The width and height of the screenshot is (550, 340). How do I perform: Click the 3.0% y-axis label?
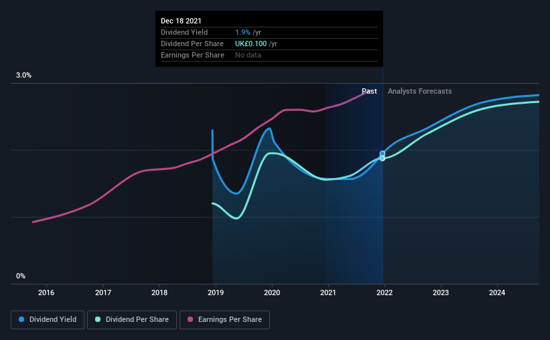pos(23,76)
